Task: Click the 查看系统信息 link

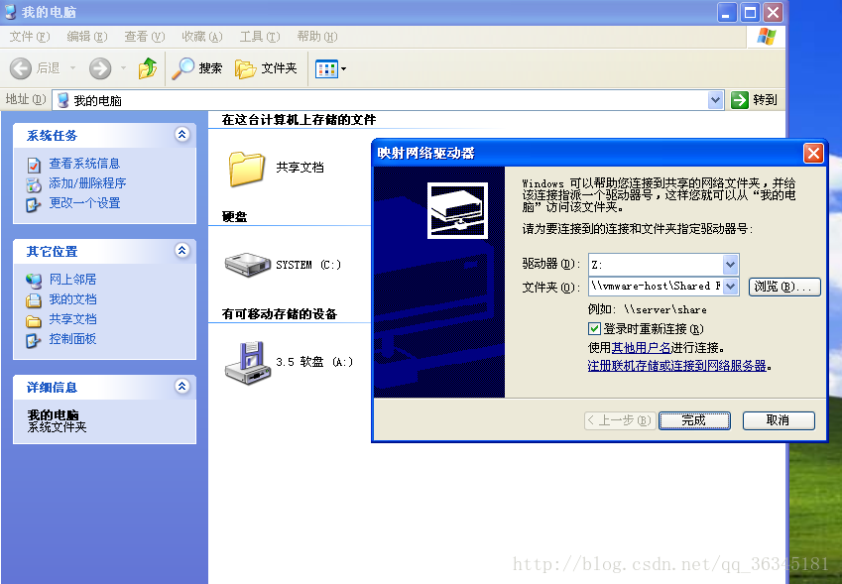Action: tap(84, 164)
